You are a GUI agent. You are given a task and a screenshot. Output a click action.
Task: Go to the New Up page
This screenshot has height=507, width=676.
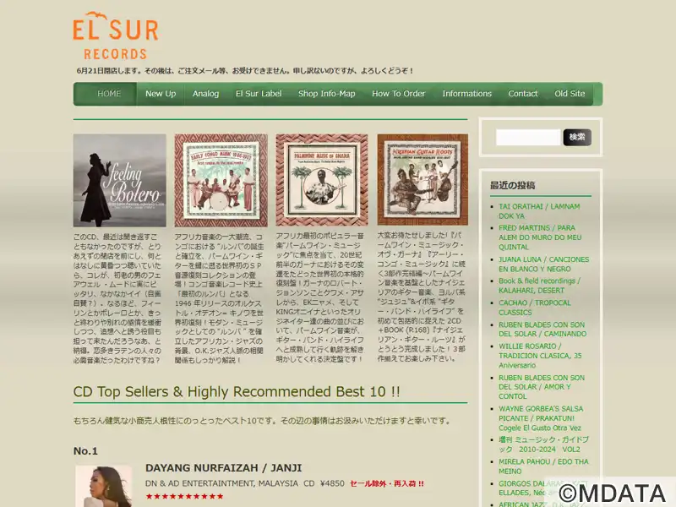[161, 94]
